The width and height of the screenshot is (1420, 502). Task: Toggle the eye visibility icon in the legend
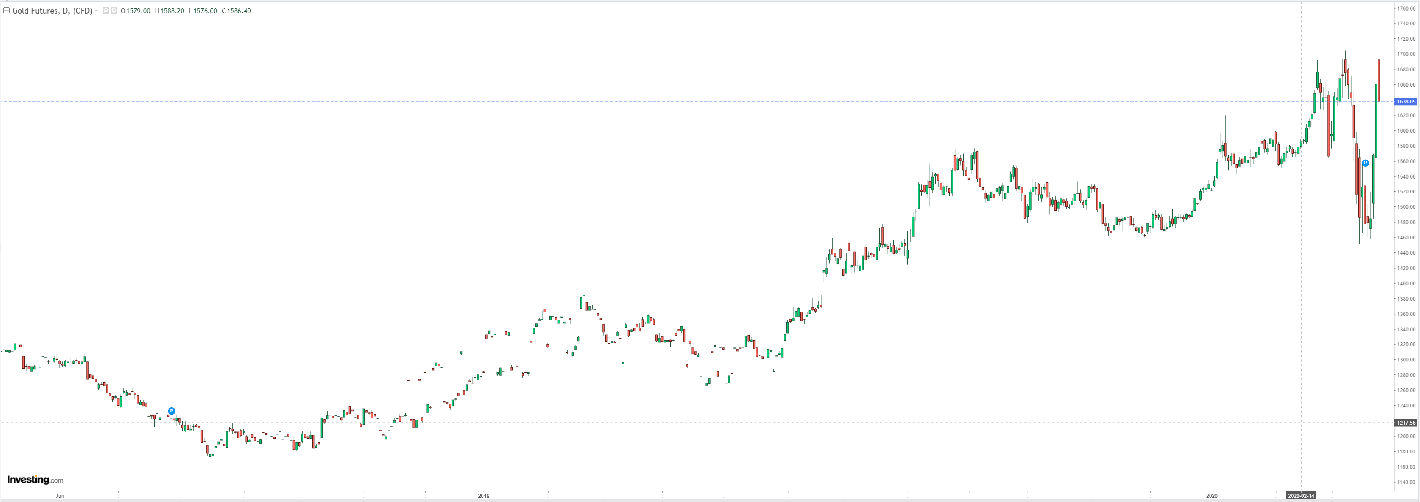click(106, 11)
